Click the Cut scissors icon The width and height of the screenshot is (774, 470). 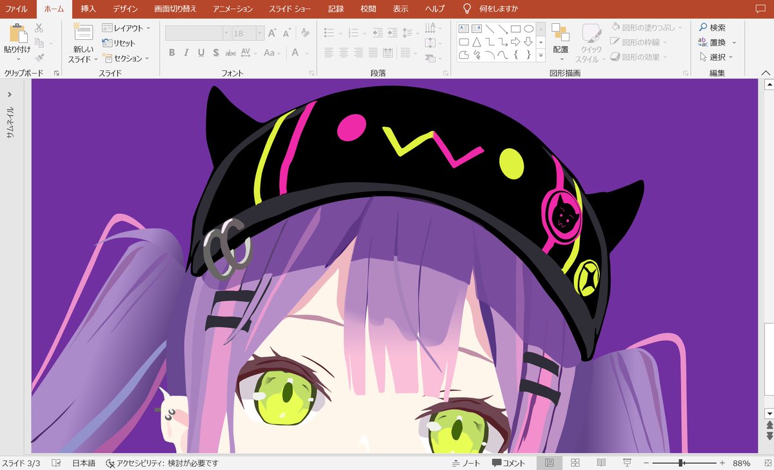click(x=39, y=28)
